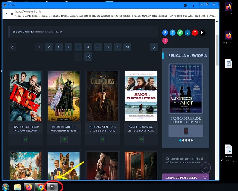Click the scroll-to-top circular arrow button
Viewport: 238px width, 191px height.
coord(206,168)
